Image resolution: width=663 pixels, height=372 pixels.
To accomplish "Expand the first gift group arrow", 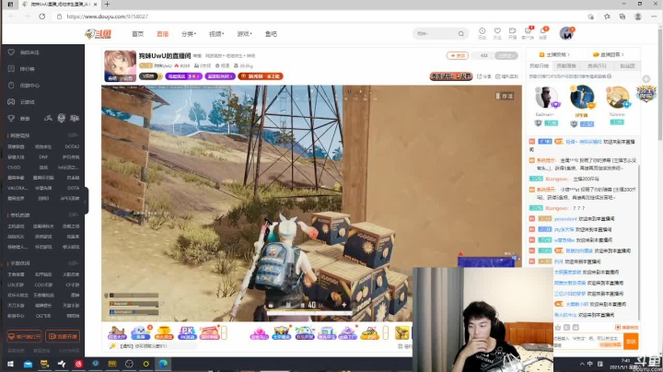I will pos(224,332).
